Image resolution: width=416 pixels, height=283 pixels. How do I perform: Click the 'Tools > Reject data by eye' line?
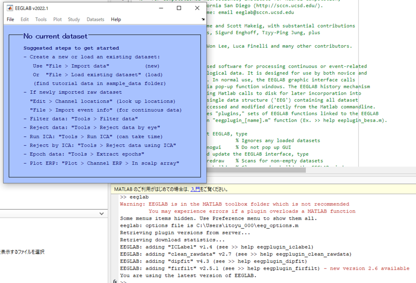92,128
